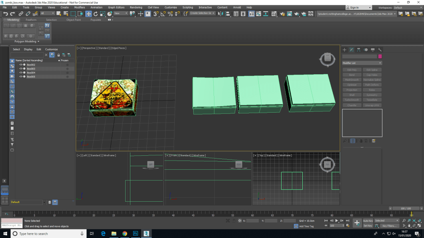This screenshot has width=424, height=238.
Task: Open Photoshop from the taskbar
Action: [136, 234]
